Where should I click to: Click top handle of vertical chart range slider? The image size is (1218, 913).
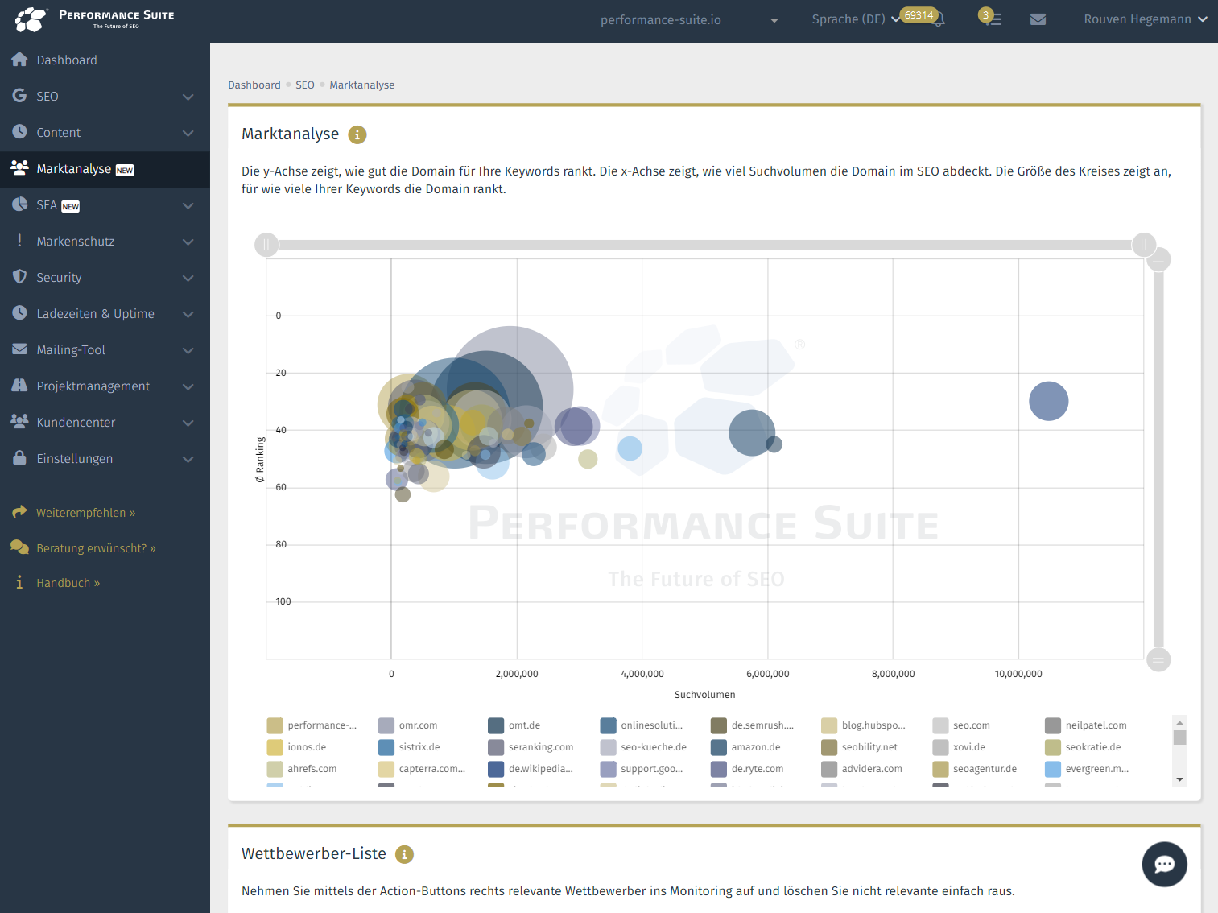[x=1158, y=259]
